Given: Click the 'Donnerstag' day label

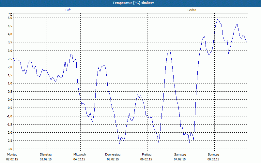Looking at the screenshot, I should click(x=113, y=155).
